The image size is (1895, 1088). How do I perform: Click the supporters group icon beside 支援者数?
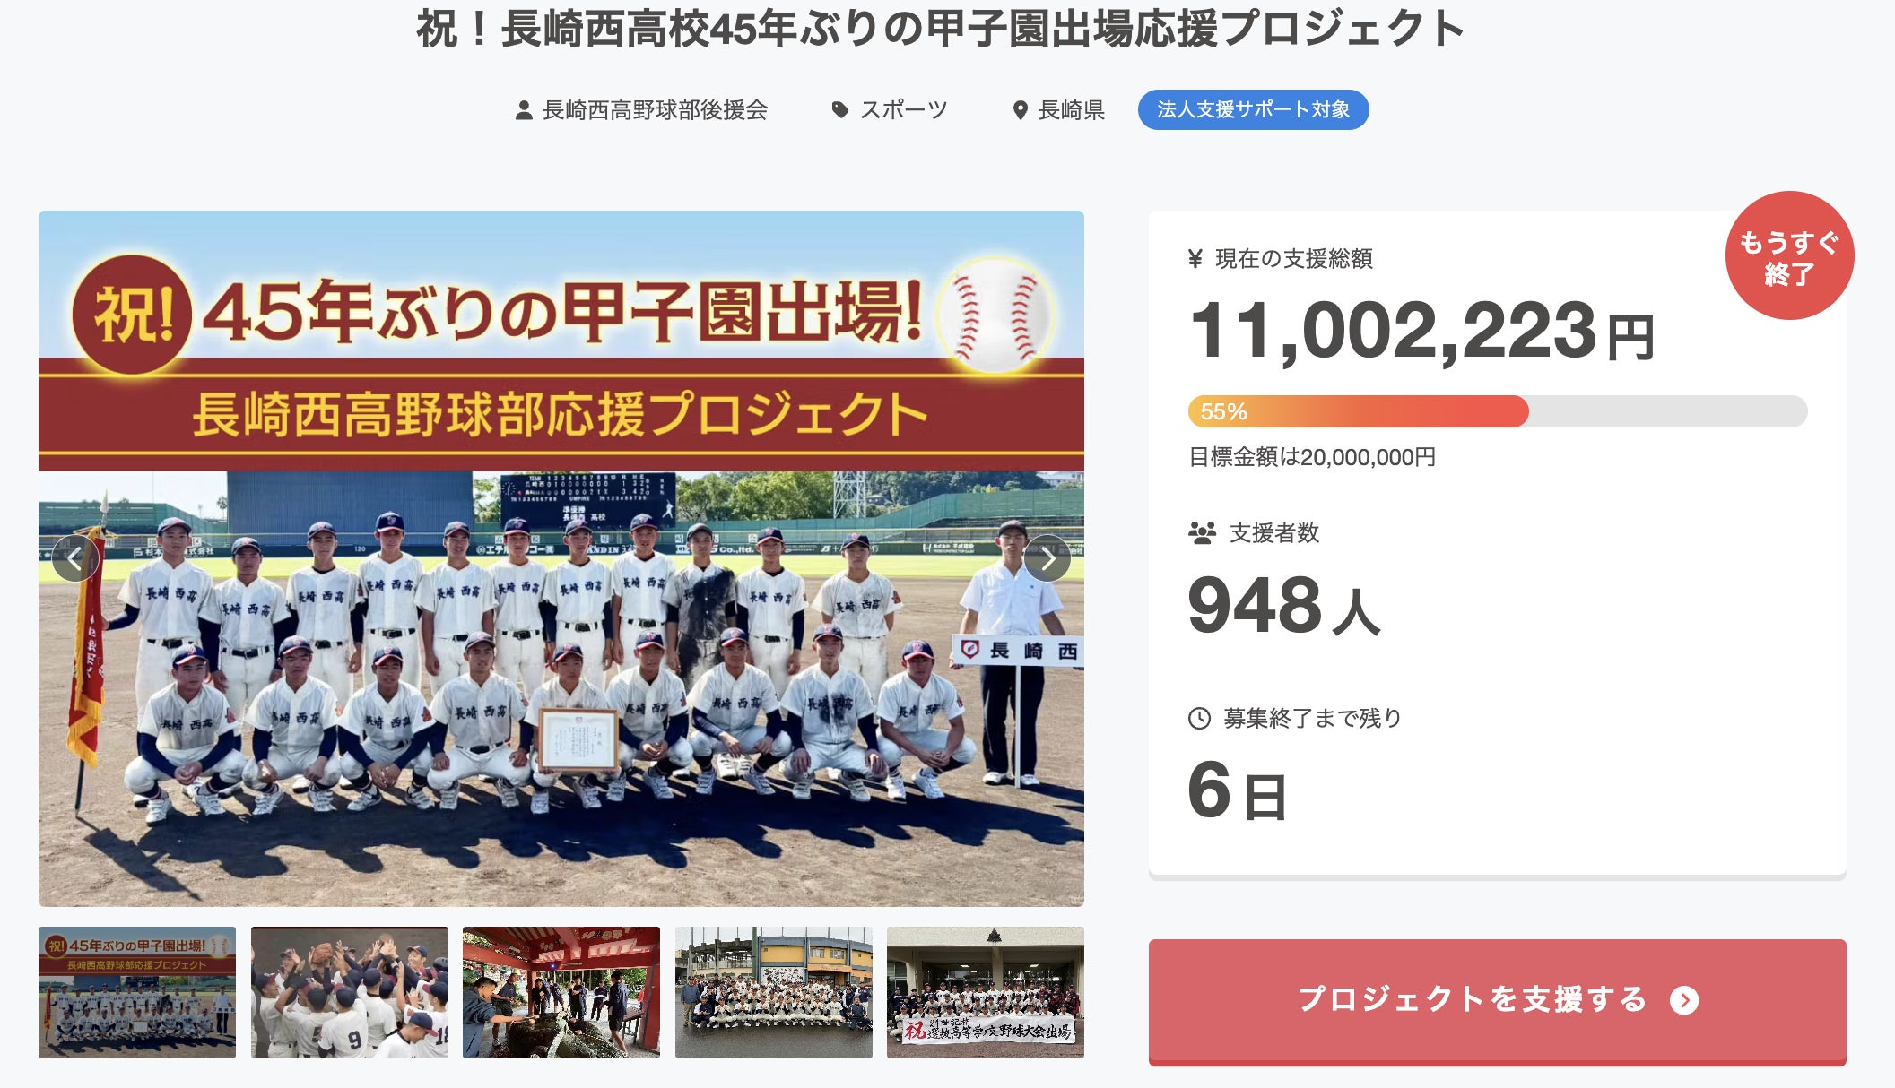pyautogui.click(x=1202, y=533)
